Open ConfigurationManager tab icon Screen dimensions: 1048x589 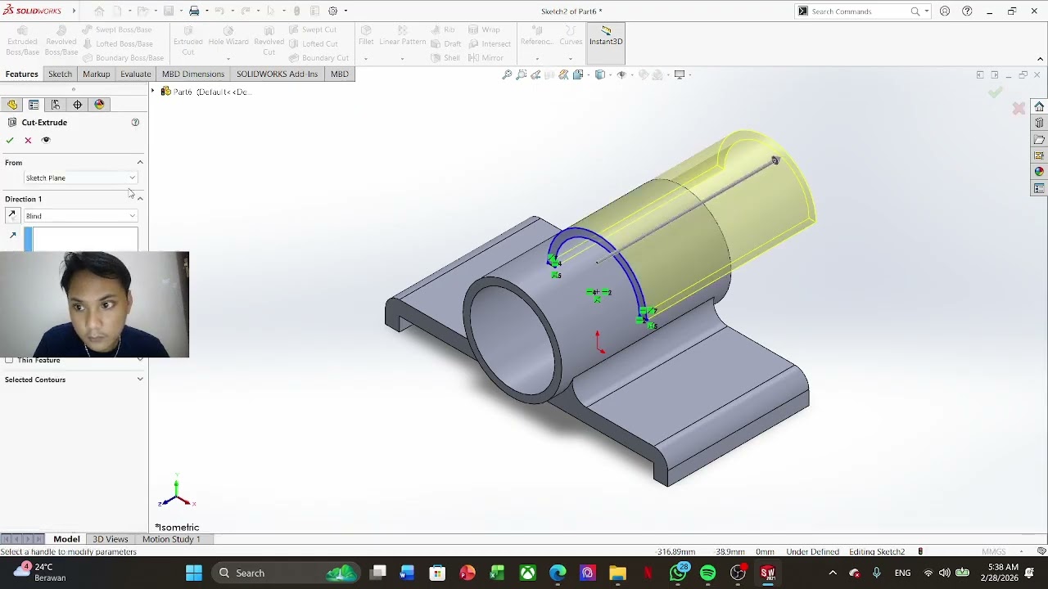pyautogui.click(x=56, y=105)
